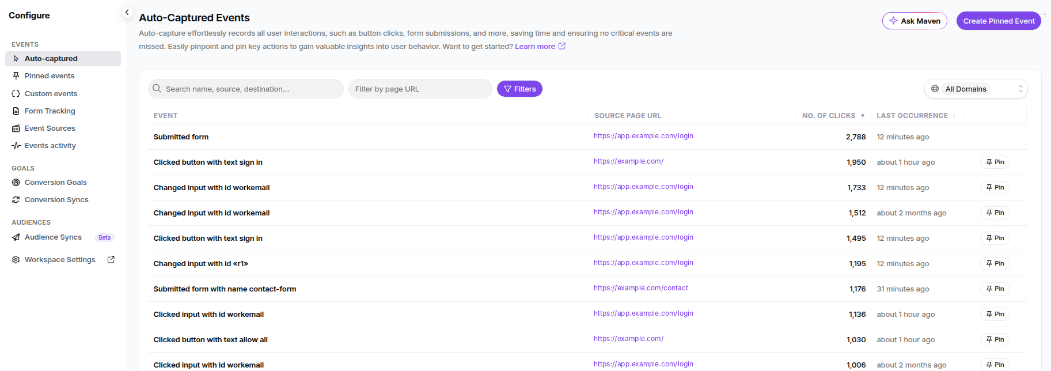Pin the workemail input event with 1,733 clicks
Screen dimensions: 1051x371
click(x=995, y=188)
